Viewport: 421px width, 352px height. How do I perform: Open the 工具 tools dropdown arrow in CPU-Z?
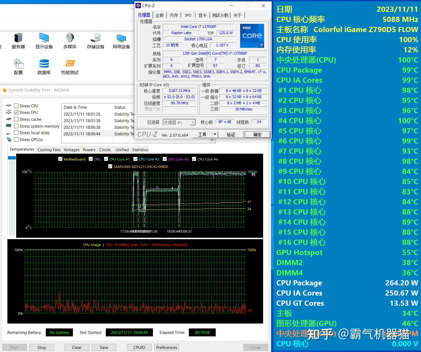click(215, 134)
